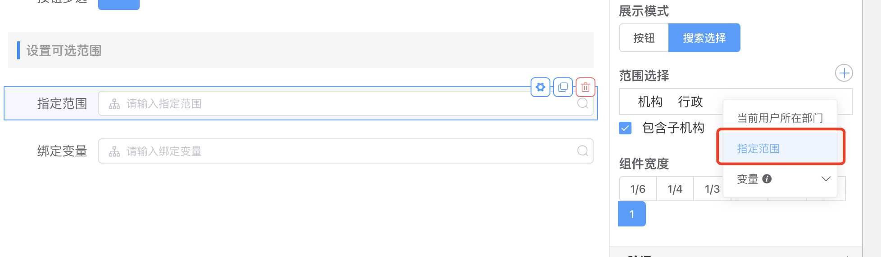
Task: Click the copy icon on 指定范围 field
Action: tap(563, 87)
